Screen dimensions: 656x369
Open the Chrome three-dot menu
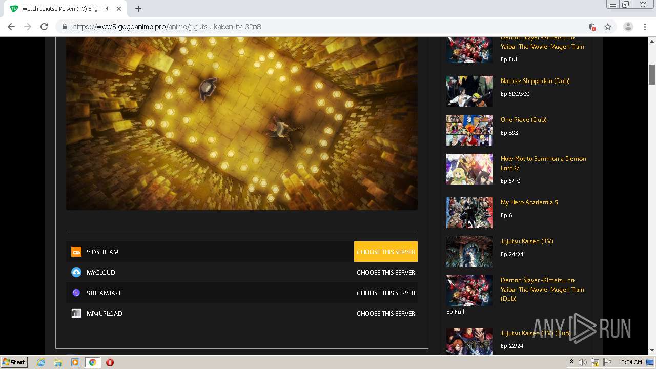(x=645, y=27)
